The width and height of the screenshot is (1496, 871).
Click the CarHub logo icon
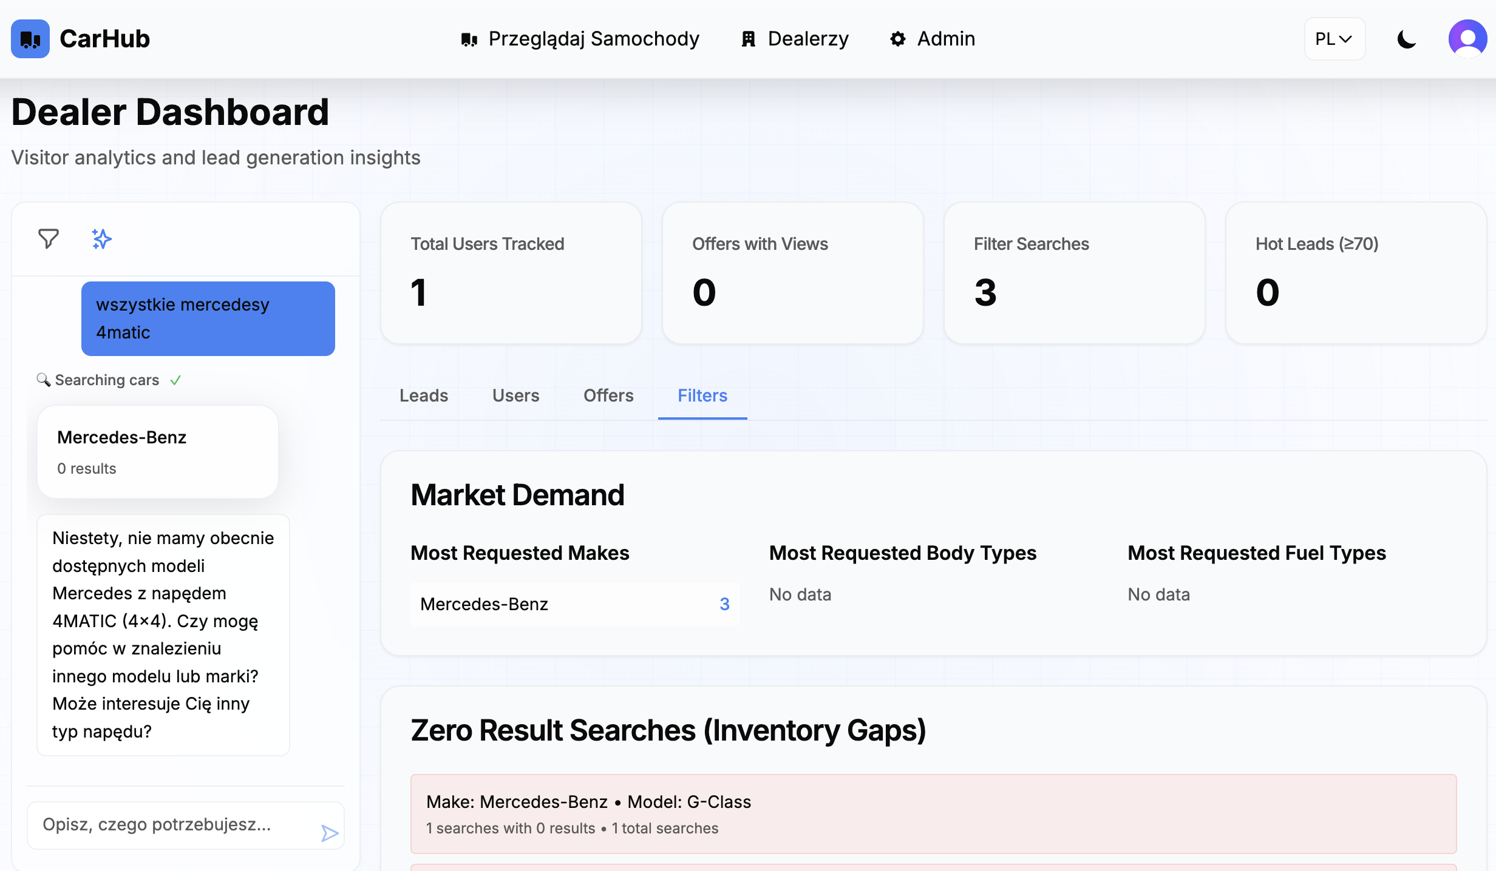30,39
